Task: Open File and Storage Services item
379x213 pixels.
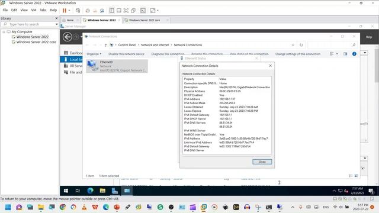Action: tap(73, 72)
